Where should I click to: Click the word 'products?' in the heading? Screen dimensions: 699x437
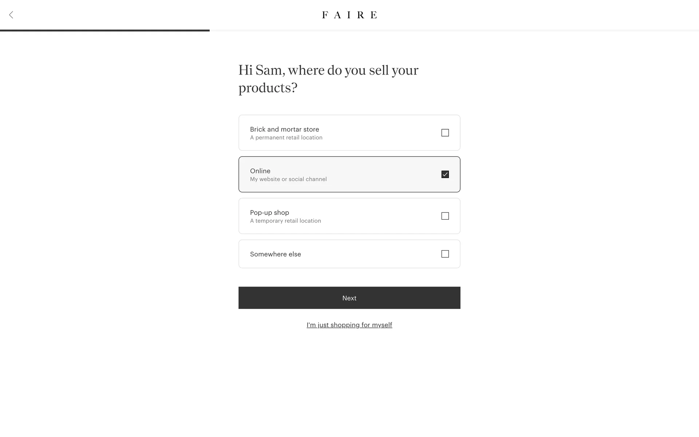tap(268, 88)
